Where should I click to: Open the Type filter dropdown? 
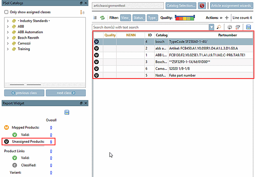tap(152, 18)
